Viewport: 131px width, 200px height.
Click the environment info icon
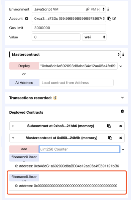108,9
